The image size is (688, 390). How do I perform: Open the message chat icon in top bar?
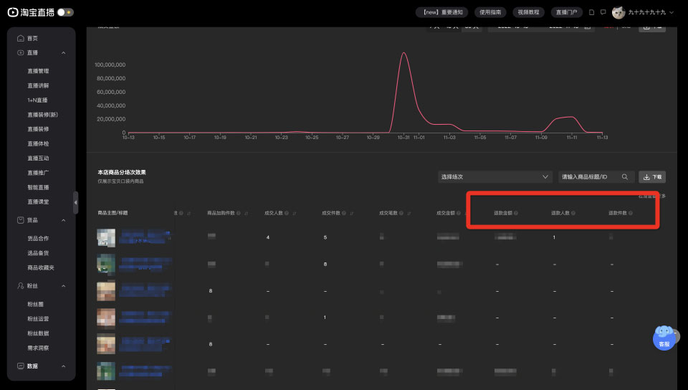pyautogui.click(x=603, y=12)
